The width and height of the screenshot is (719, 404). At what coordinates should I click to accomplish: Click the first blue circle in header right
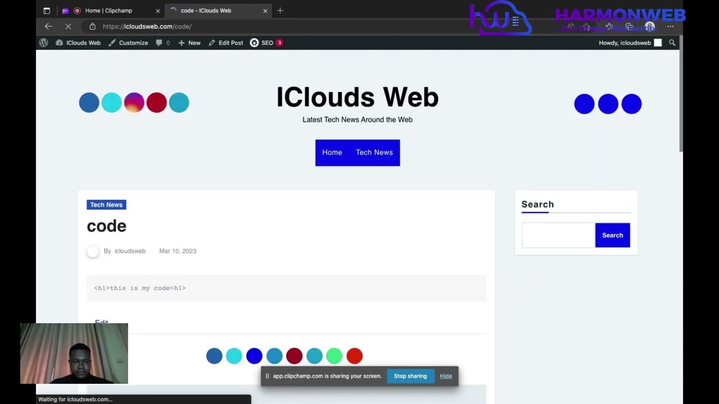click(584, 104)
